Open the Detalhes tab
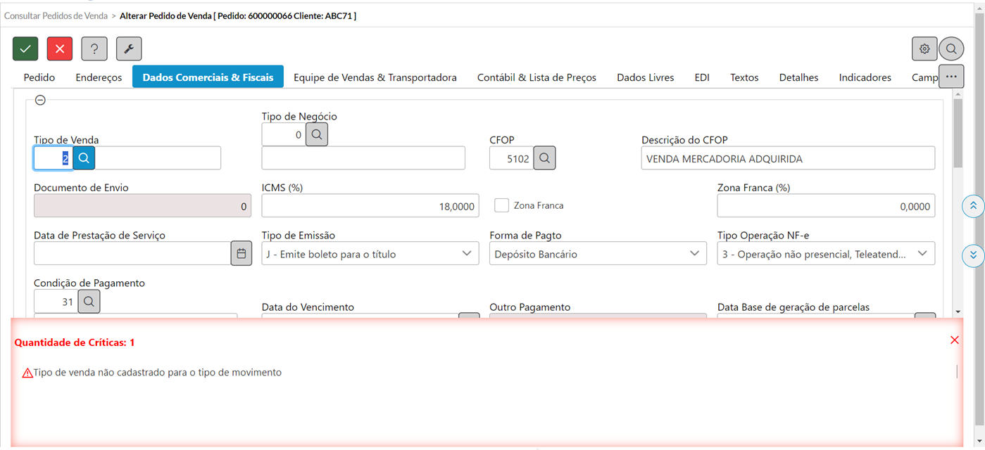 798,77
